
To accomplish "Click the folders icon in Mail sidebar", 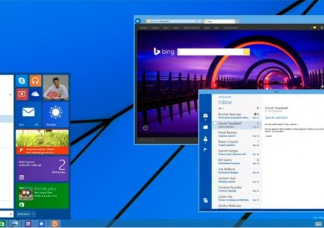I will click(206, 127).
